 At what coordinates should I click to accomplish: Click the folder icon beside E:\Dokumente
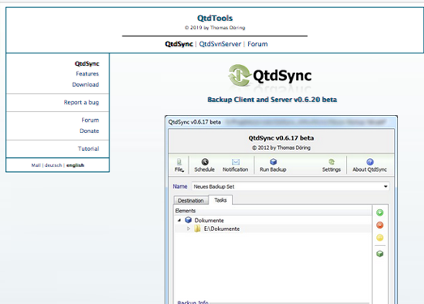pos(197,229)
